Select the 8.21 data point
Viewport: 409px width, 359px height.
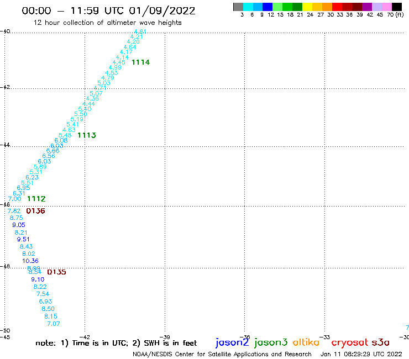pos(21,233)
